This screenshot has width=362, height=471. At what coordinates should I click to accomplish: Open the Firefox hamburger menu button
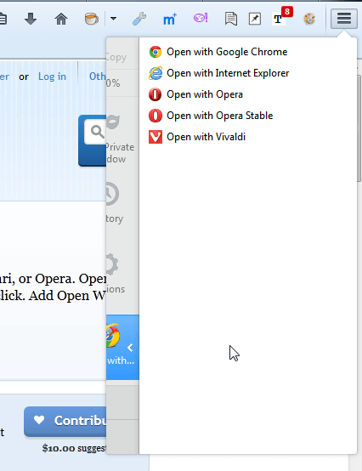(x=344, y=19)
